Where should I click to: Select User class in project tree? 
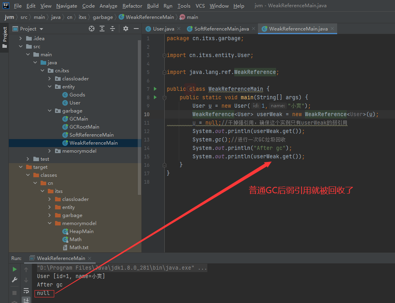point(75,103)
